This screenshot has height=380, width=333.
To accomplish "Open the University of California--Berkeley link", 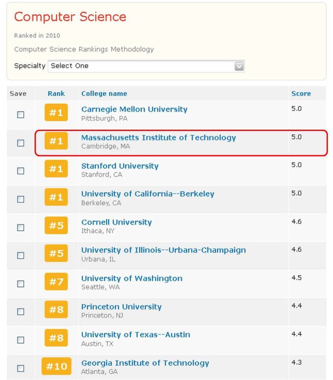I will [148, 194].
